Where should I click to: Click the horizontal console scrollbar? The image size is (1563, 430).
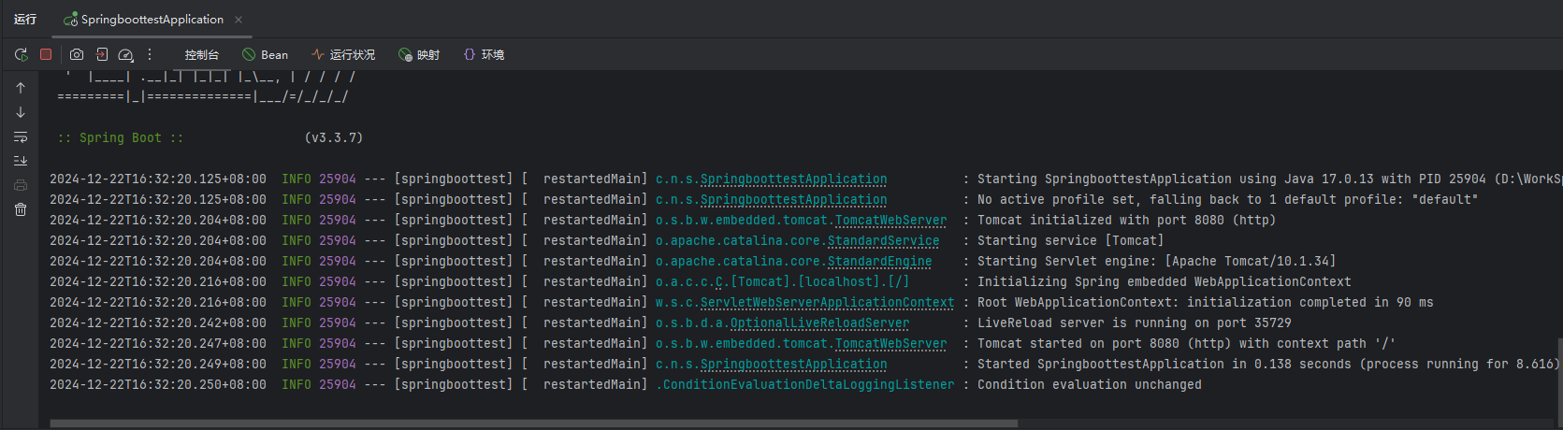pyautogui.click(x=533, y=423)
